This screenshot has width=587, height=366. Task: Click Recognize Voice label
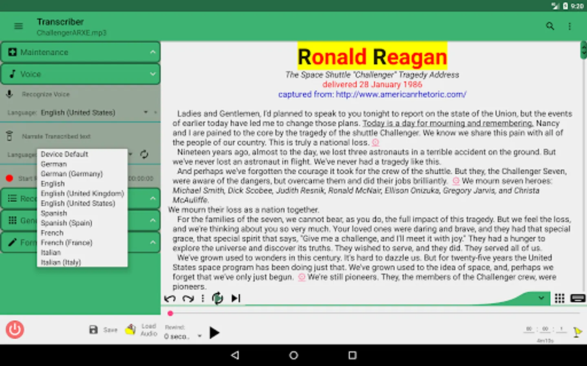[x=46, y=94]
